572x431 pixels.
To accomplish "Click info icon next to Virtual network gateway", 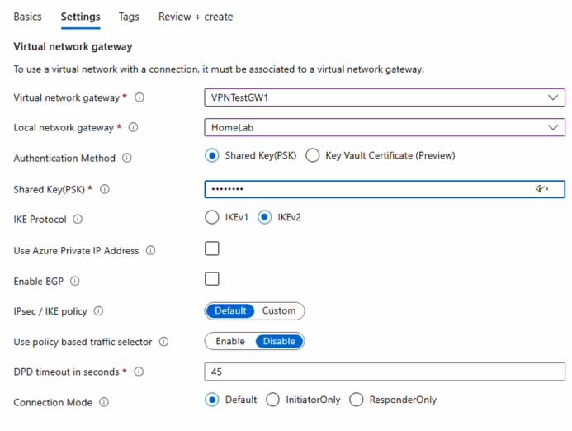I will click(x=139, y=97).
